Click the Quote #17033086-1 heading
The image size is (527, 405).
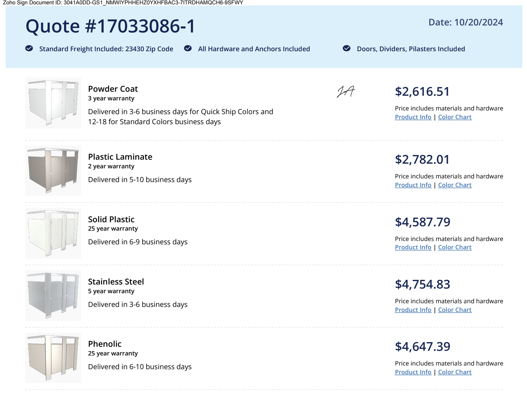110,26
